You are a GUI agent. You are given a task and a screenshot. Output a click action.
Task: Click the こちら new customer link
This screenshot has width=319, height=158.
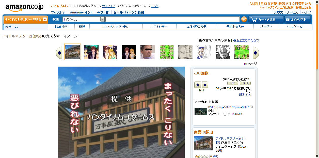154,6
